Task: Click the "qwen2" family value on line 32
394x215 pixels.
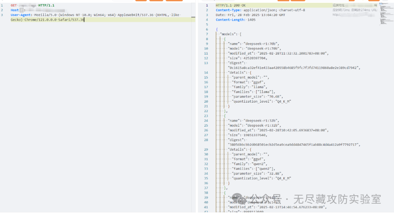Action: (259, 164)
